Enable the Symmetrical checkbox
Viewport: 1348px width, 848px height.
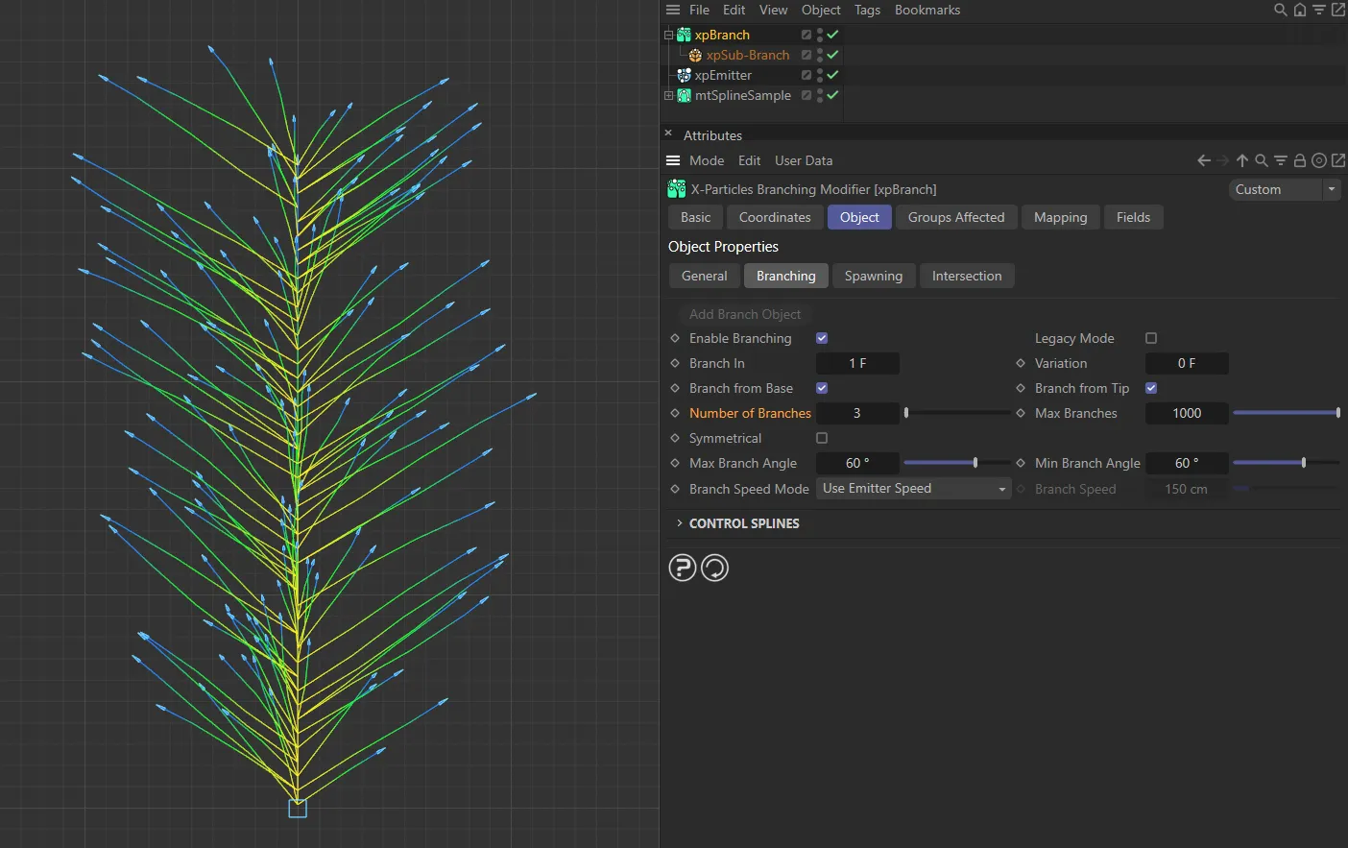(x=822, y=438)
